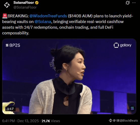Click the @SolanaFloor handle

click(25, 7)
